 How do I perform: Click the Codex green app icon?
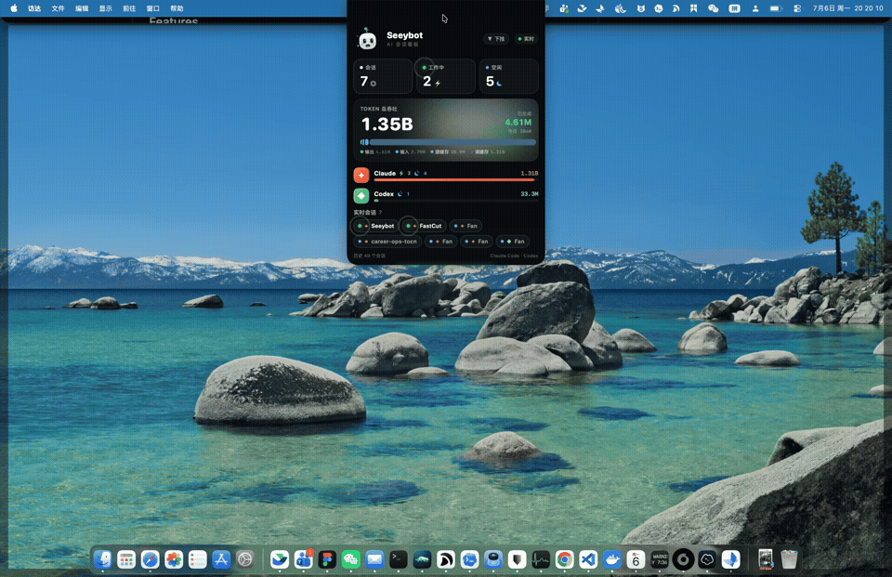point(361,196)
